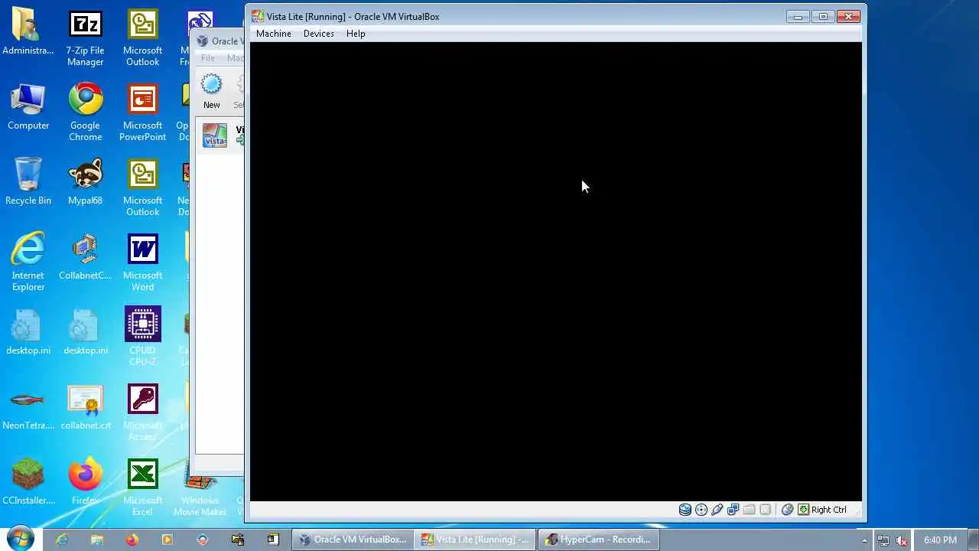This screenshot has height=551, width=979.
Task: Open the Help menu in VM window
Action: pos(356,34)
